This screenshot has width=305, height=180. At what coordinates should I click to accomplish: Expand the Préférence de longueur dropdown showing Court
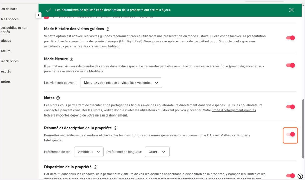click(x=157, y=152)
